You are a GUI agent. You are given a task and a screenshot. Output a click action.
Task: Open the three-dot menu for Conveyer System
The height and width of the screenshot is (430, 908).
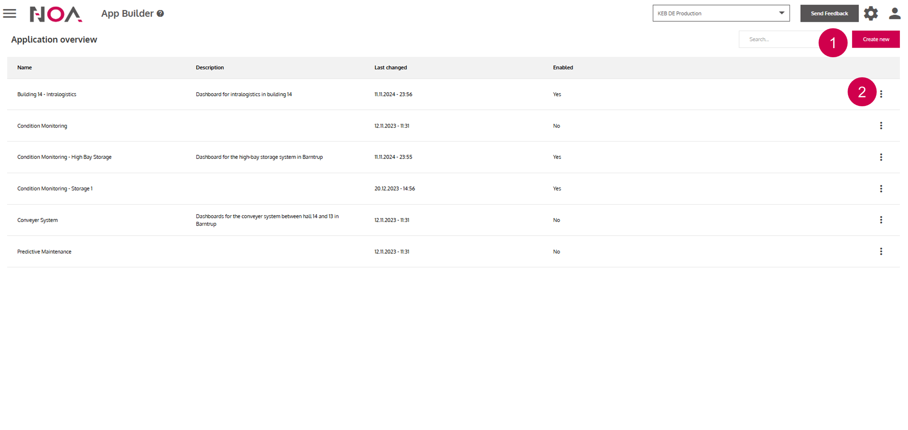881,220
